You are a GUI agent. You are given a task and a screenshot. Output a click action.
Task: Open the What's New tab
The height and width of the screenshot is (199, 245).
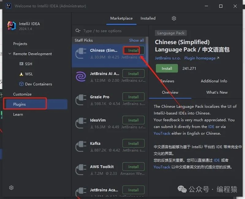click(217, 92)
